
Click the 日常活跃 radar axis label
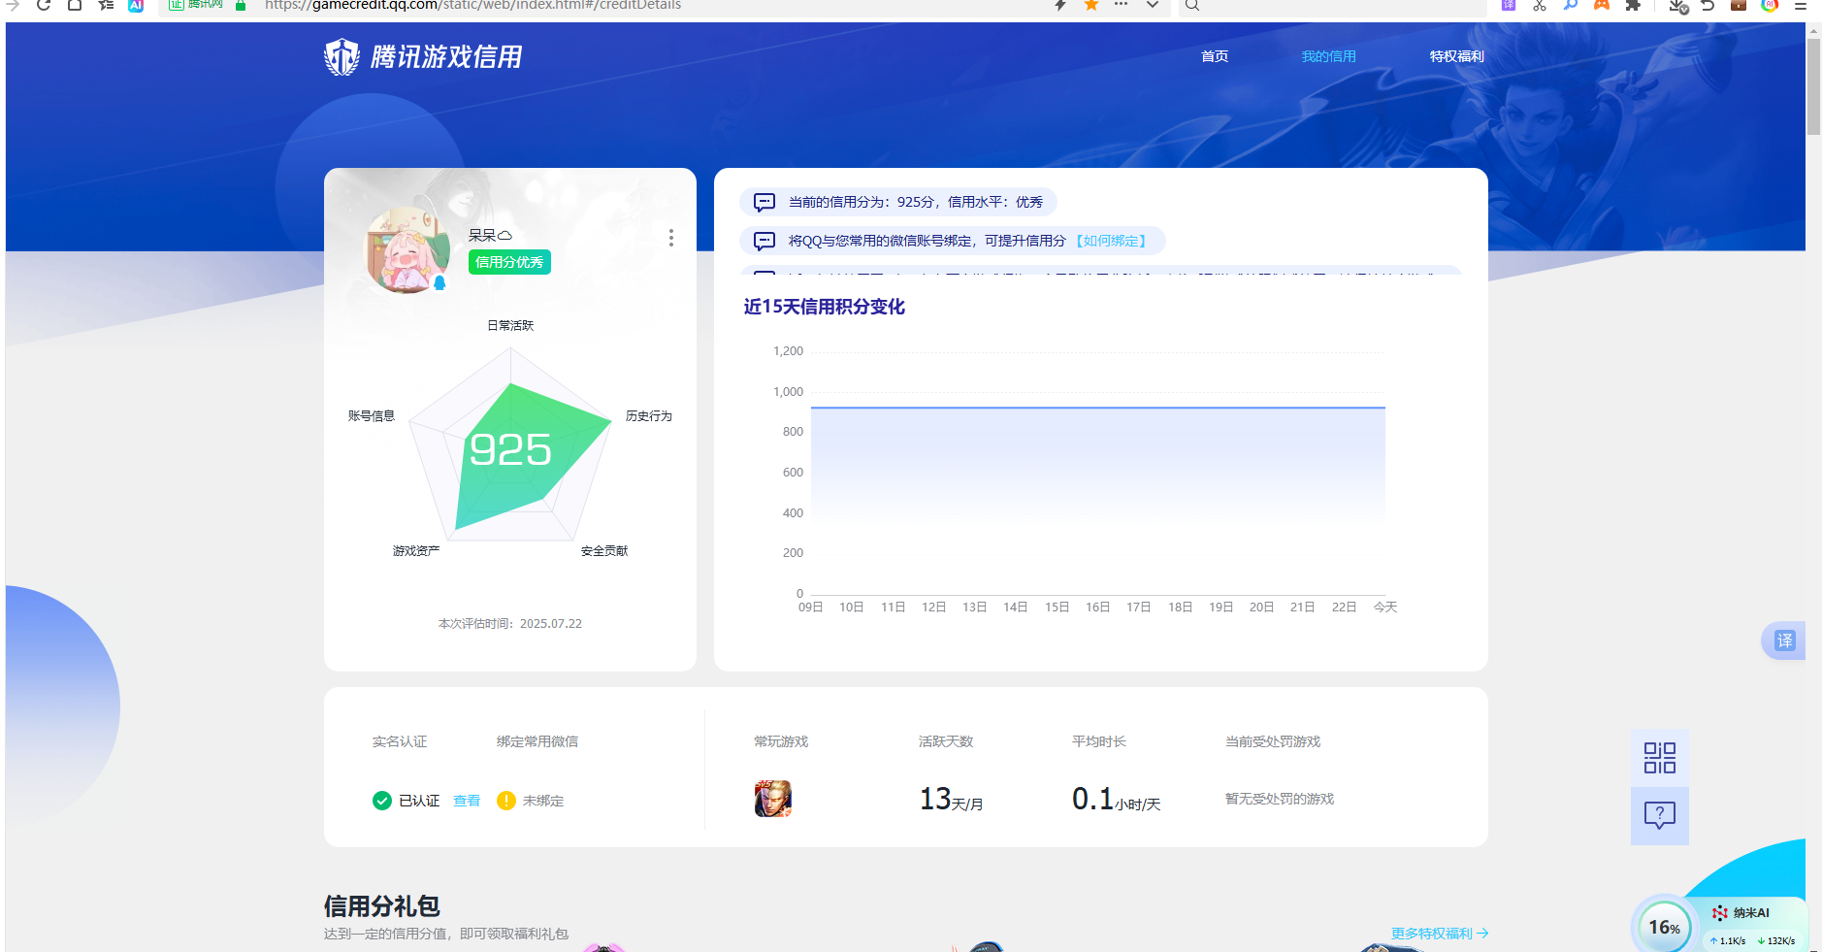tap(510, 325)
